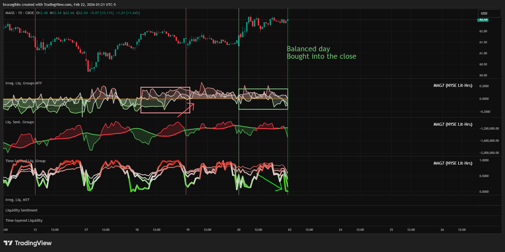Expand the collapsed Time-layered Liquidity pane
This screenshot has height=252, width=505.
[24, 221]
